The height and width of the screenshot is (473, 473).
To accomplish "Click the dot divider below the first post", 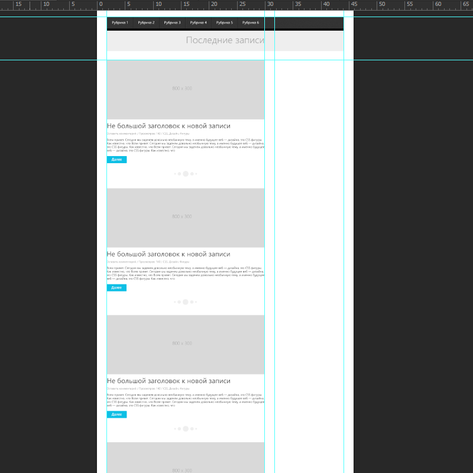I will click(x=185, y=174).
